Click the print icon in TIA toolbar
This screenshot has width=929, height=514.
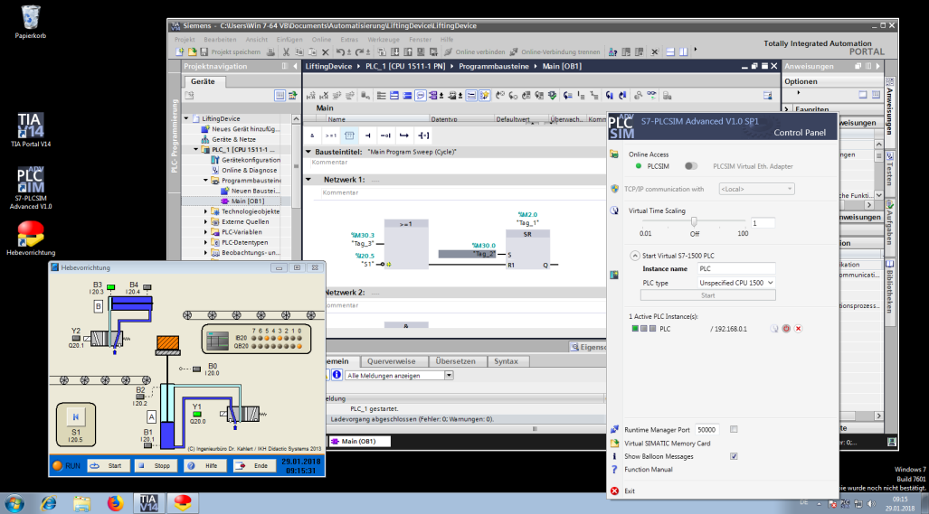click(270, 52)
